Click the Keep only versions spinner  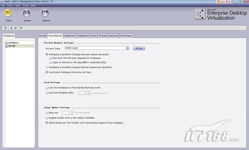(68, 113)
